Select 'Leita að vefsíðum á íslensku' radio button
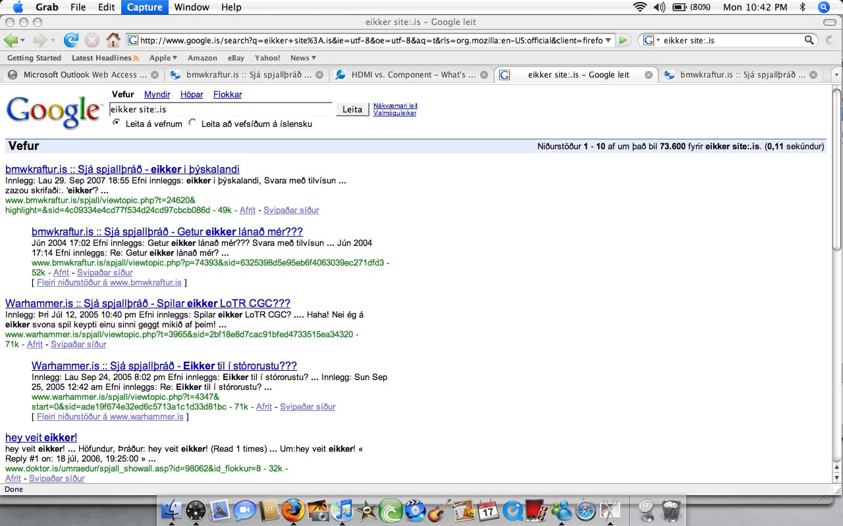 pos(192,122)
